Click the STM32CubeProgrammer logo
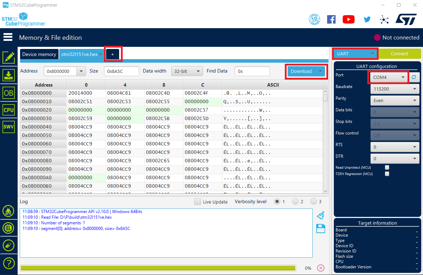The height and width of the screenshot is (275, 423). point(24,19)
